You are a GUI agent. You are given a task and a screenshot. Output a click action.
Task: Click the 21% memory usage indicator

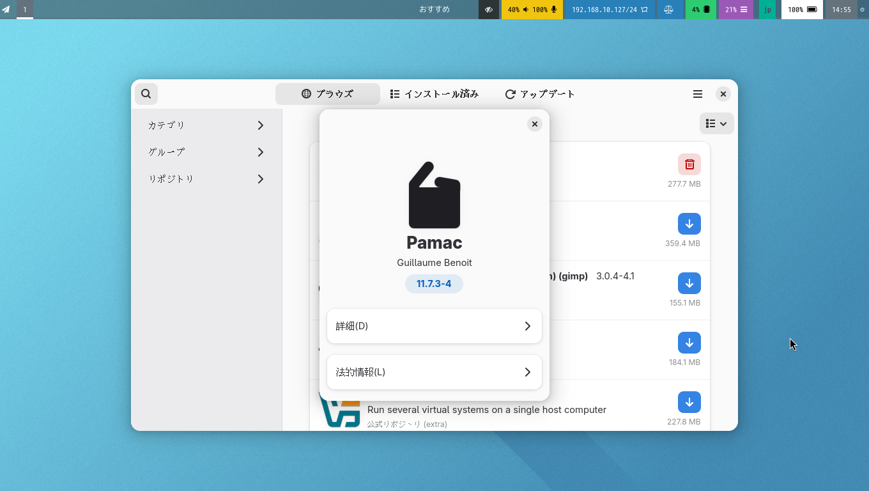click(x=736, y=10)
